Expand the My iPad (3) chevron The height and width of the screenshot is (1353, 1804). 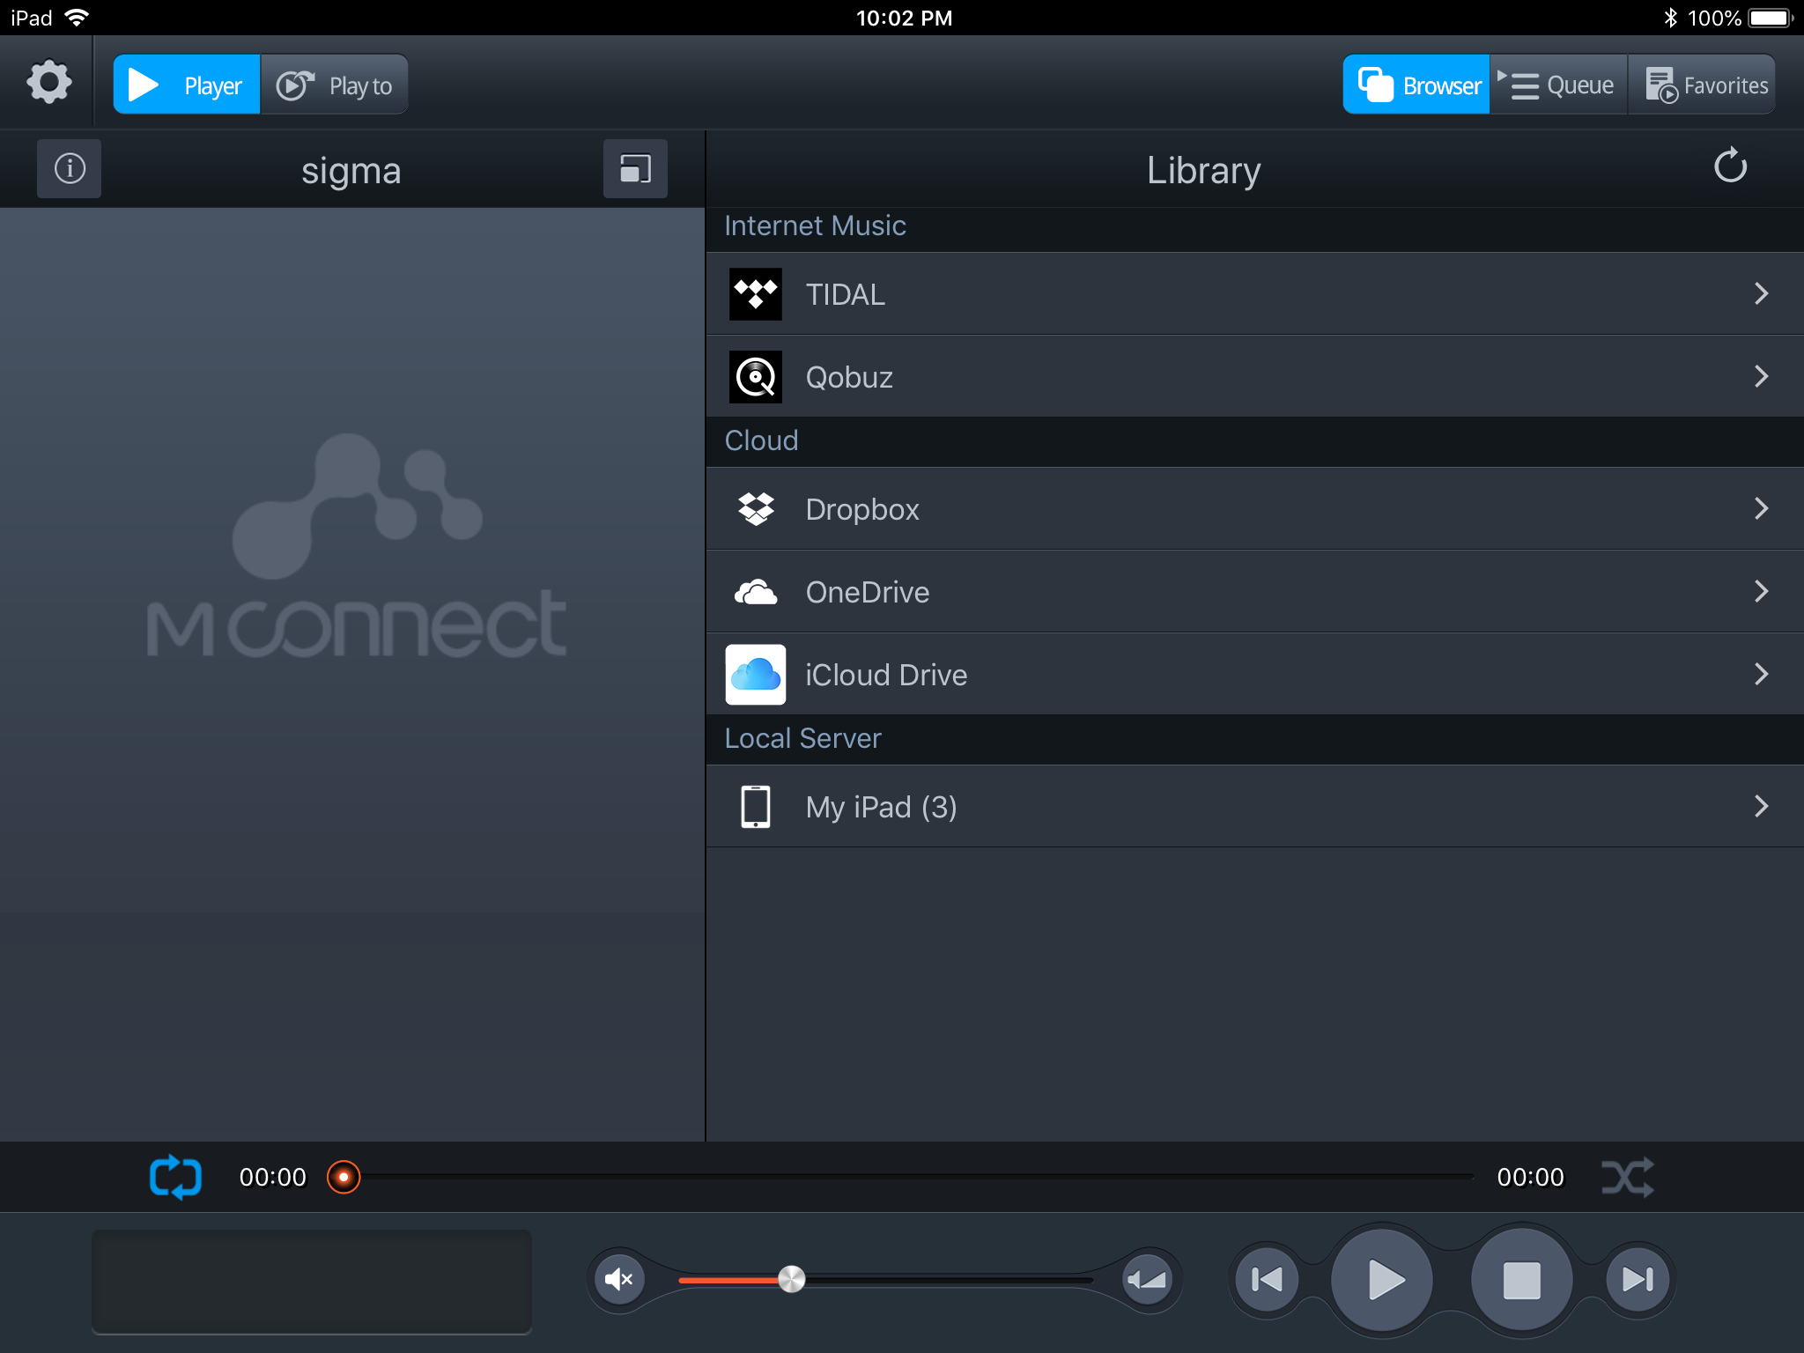tap(1761, 806)
